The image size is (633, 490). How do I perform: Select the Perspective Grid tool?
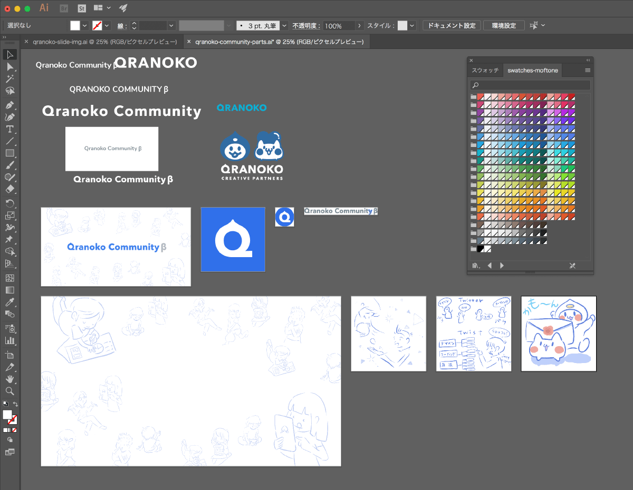(9, 263)
